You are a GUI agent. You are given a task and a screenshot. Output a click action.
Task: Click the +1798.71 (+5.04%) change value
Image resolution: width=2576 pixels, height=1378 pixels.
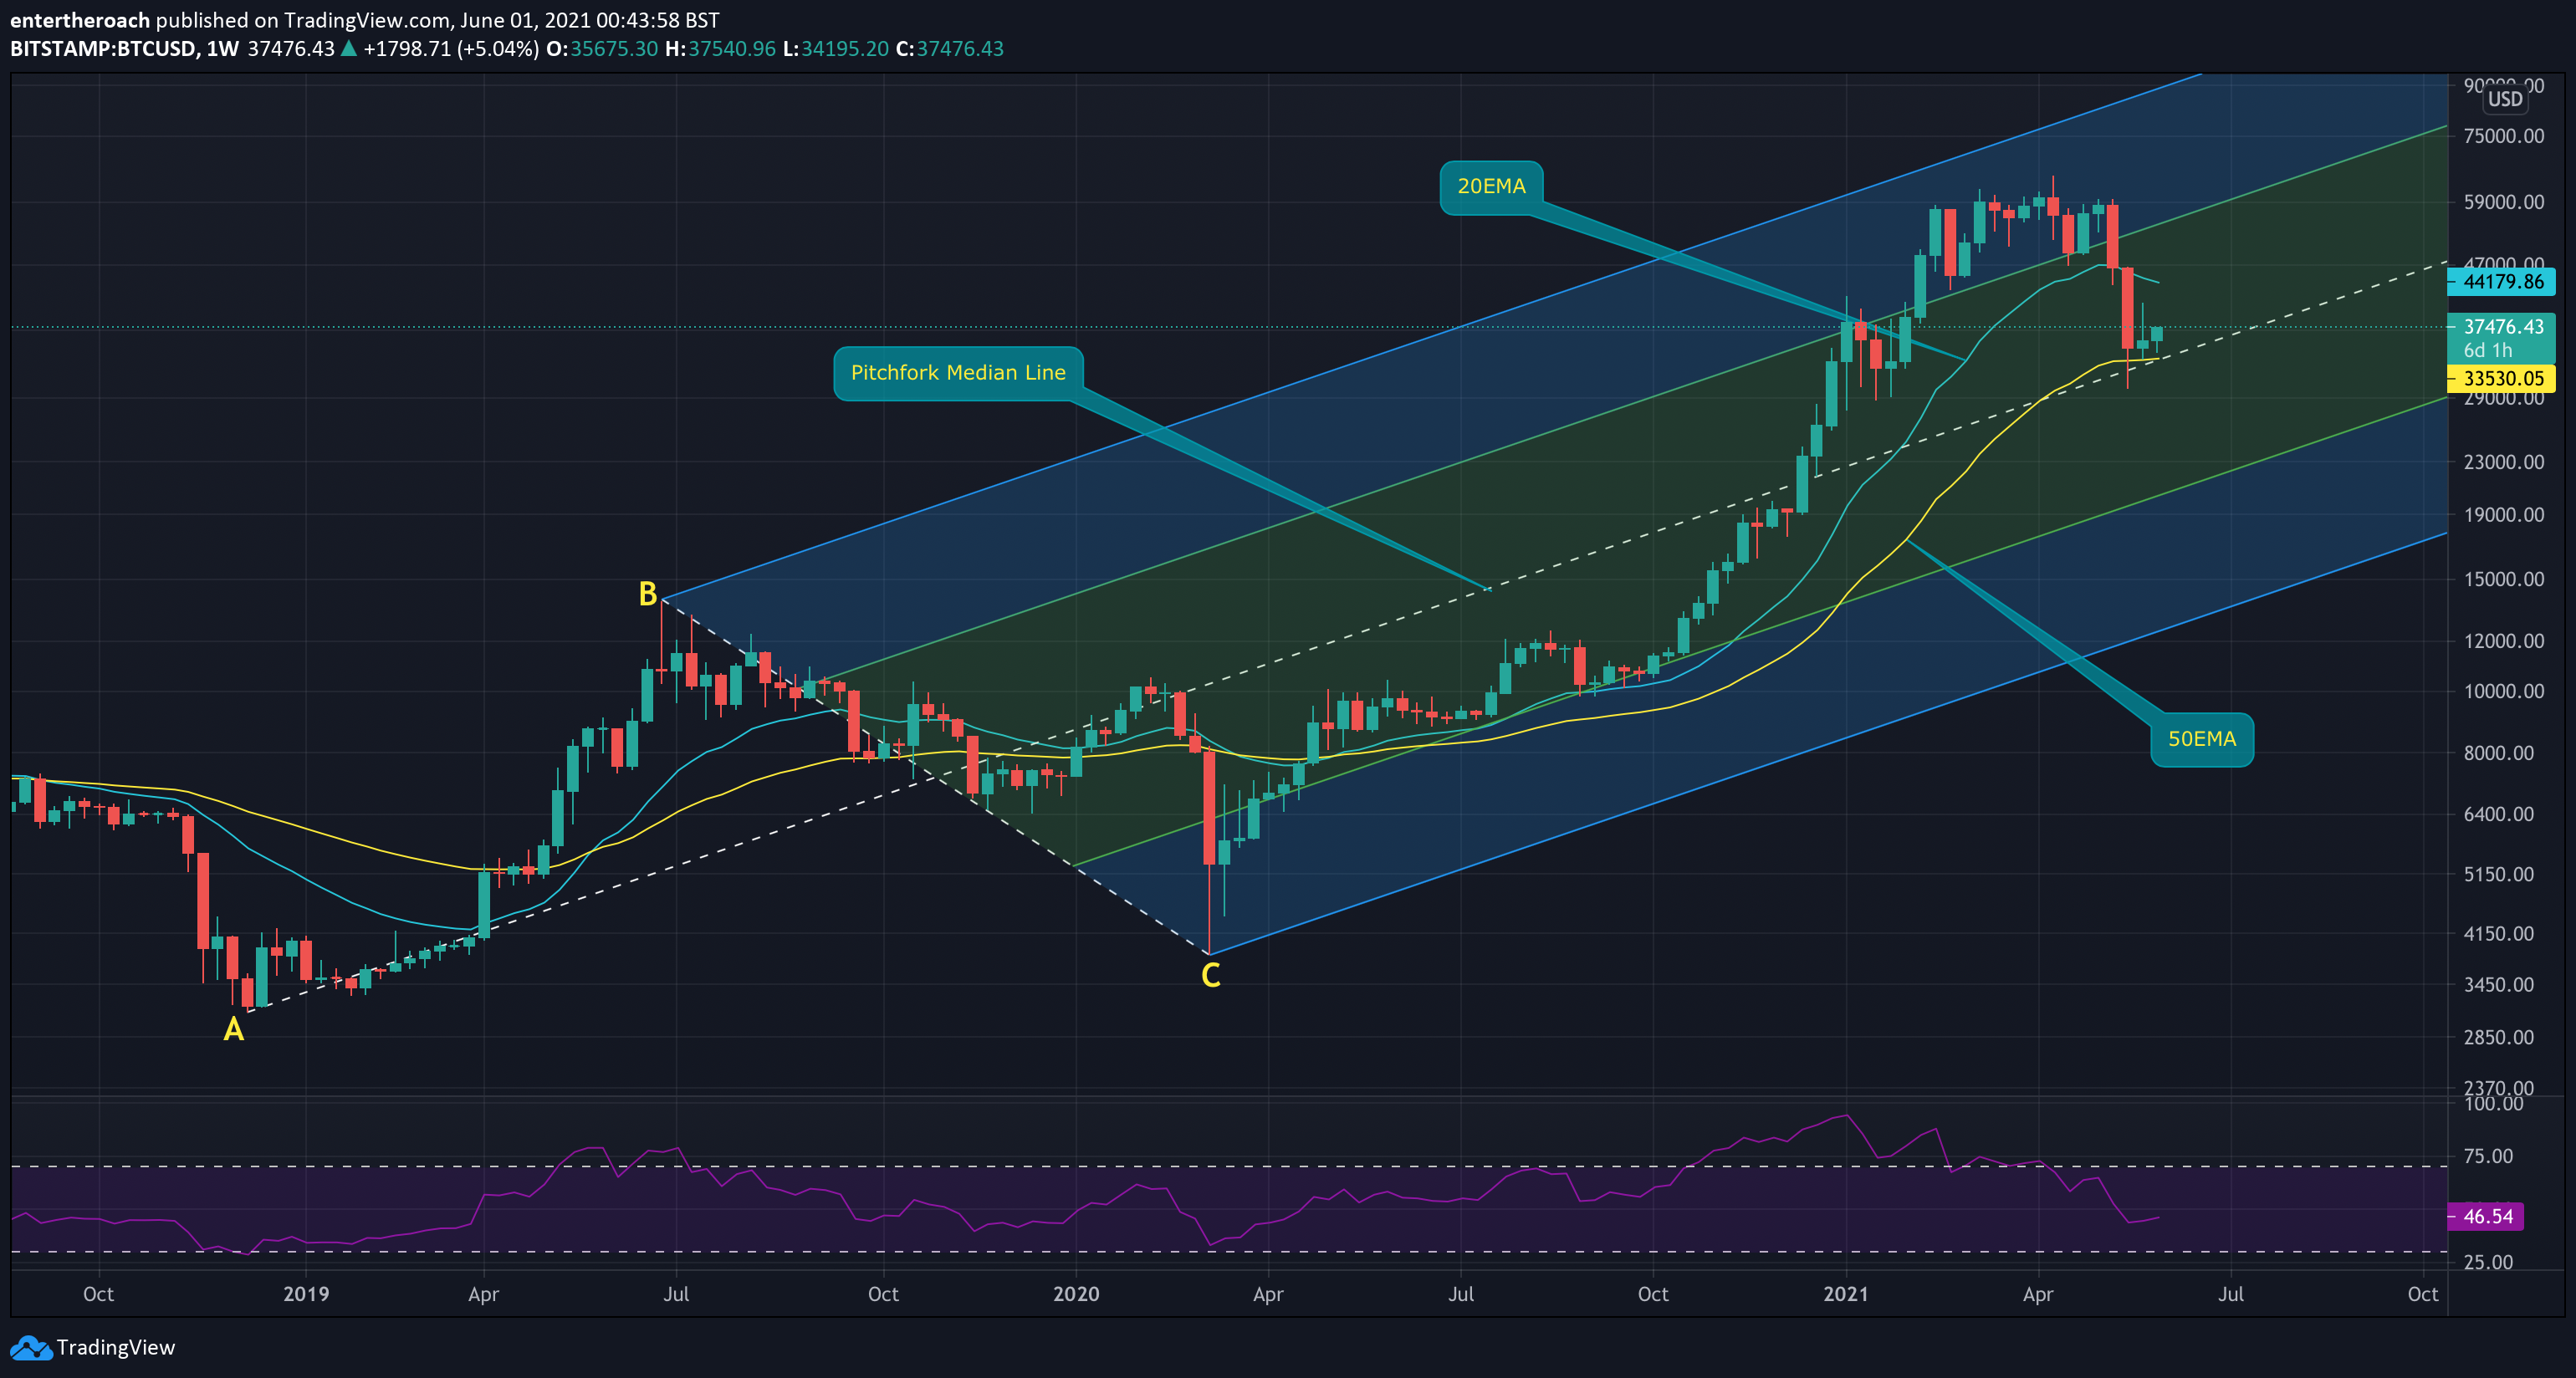(451, 49)
